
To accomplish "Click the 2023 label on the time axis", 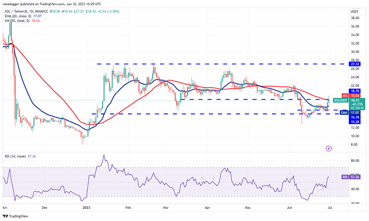I will pyautogui.click(x=86, y=208).
